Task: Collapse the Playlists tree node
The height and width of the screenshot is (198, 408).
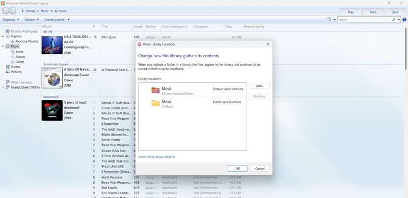Action: (x=3, y=36)
